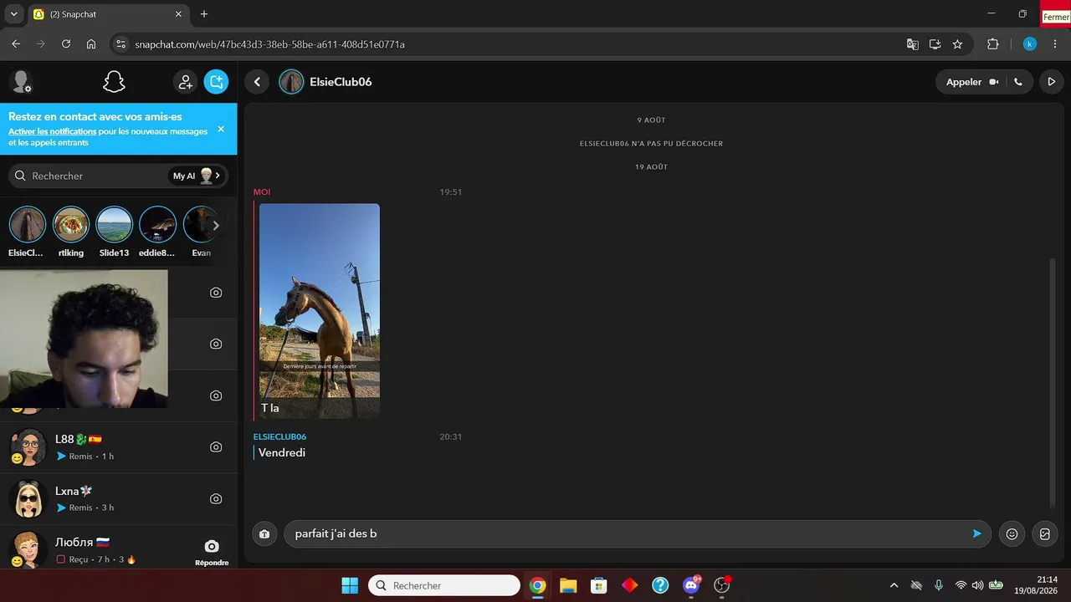
Task: Open the My AI chat button
Action: (x=197, y=176)
